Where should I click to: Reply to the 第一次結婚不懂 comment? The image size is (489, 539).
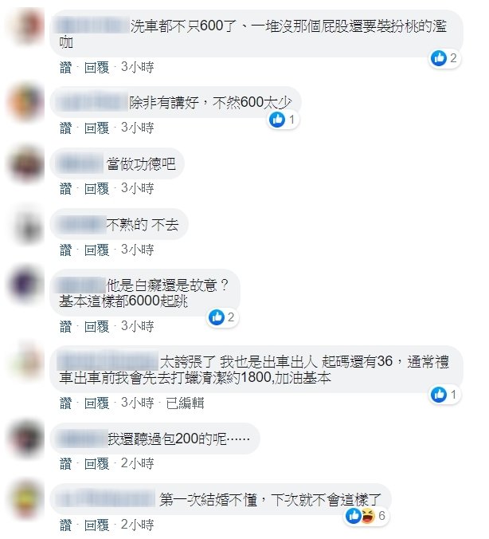[x=96, y=525]
